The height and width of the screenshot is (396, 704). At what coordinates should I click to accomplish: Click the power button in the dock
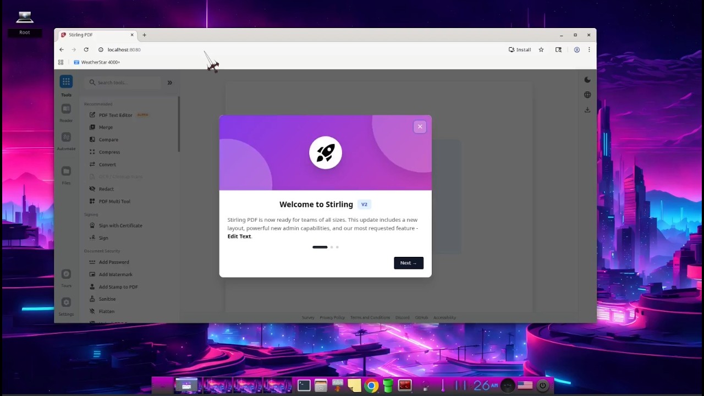pos(543,386)
